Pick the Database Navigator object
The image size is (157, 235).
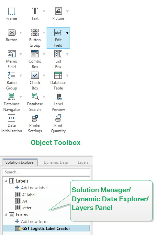(x=12, y=102)
